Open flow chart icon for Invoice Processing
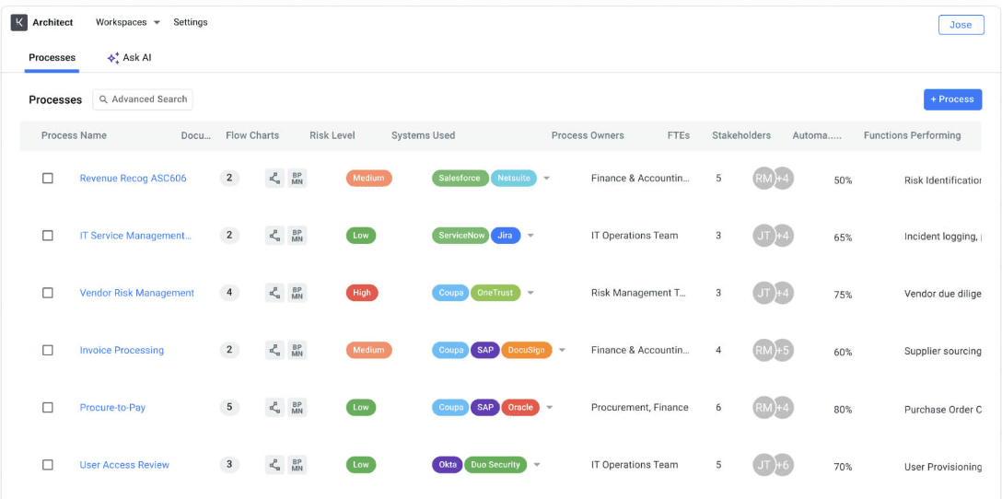The width and height of the screenshot is (1002, 499). [274, 350]
